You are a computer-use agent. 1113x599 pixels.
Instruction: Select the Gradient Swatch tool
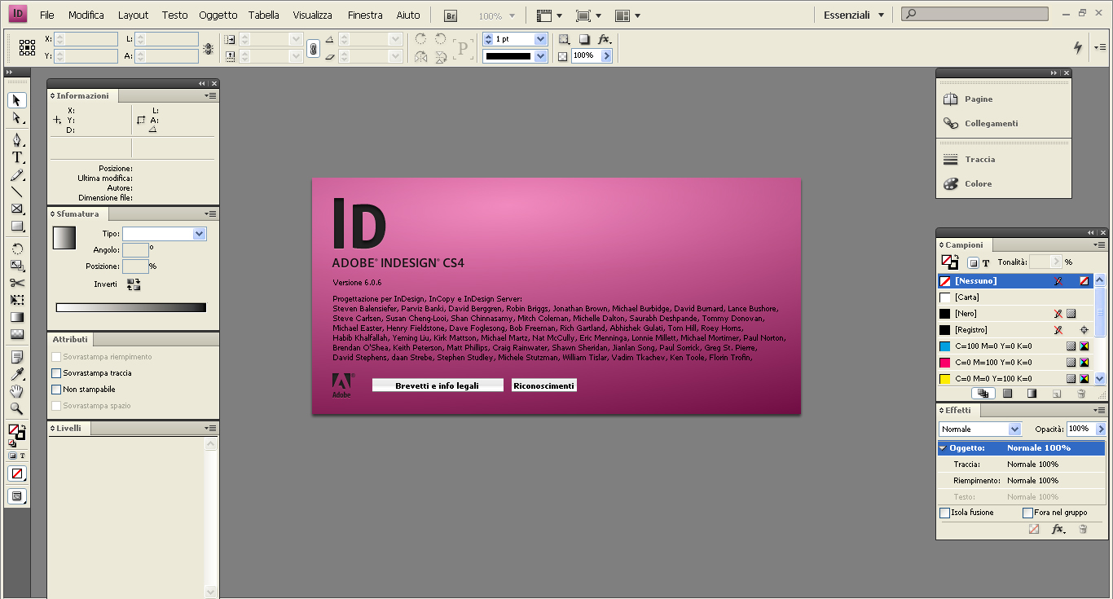pyautogui.click(x=17, y=317)
